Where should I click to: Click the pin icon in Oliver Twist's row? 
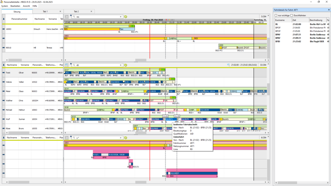pyautogui.click(x=4, y=73)
